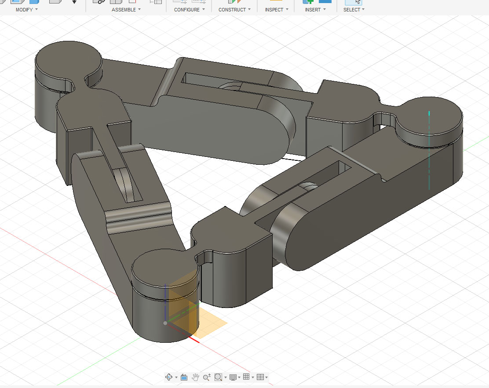Select the origin point in the viewport

[165, 323]
